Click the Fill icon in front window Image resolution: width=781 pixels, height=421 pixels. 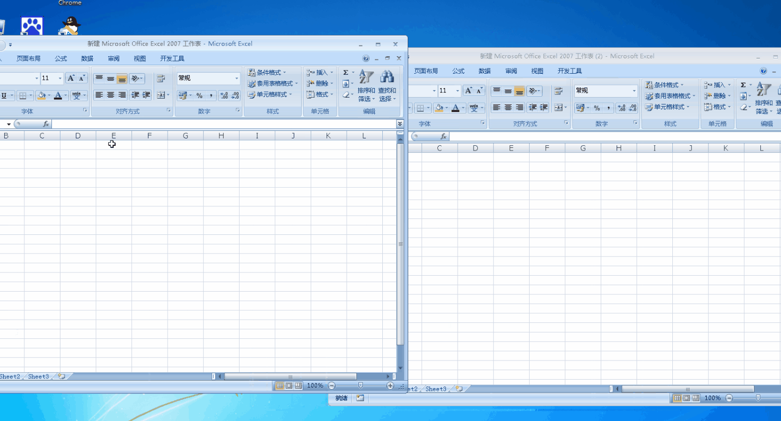tap(346, 84)
